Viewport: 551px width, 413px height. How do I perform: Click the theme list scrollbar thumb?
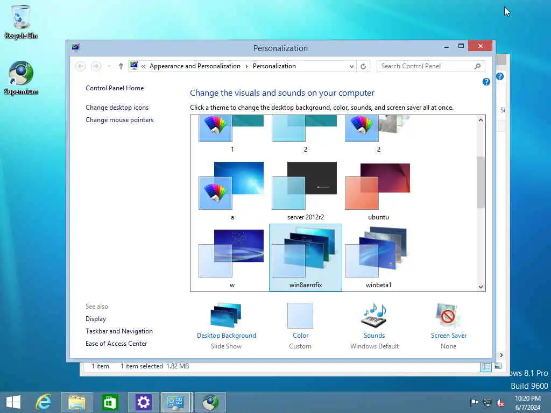point(481,182)
